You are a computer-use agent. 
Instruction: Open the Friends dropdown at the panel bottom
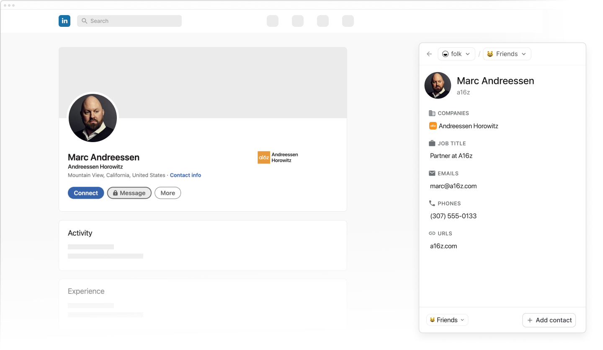click(x=447, y=320)
